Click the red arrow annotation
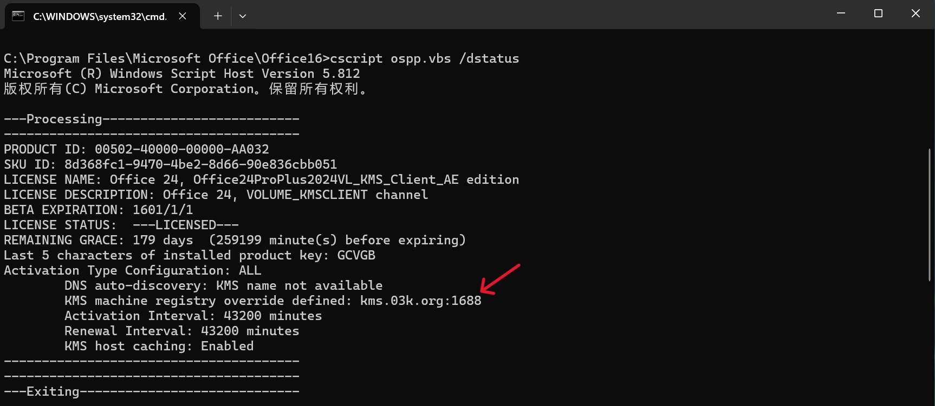Viewport: 935px width, 406px height. click(500, 279)
